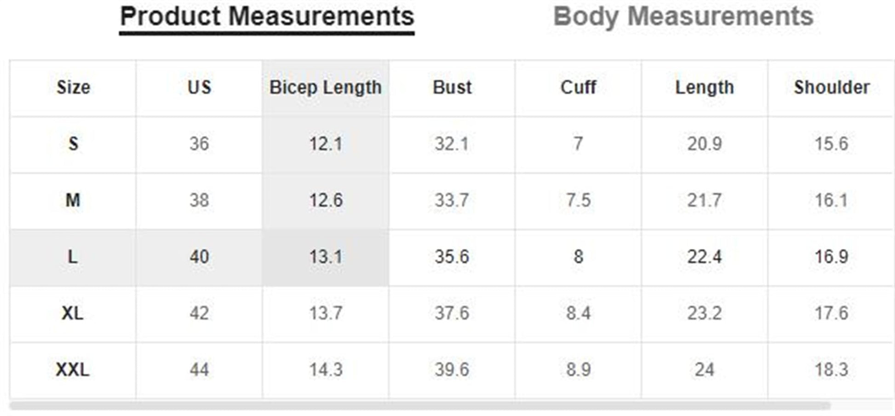The width and height of the screenshot is (895, 416).
Task: Select the Product Measurements tab
Action: click(267, 17)
